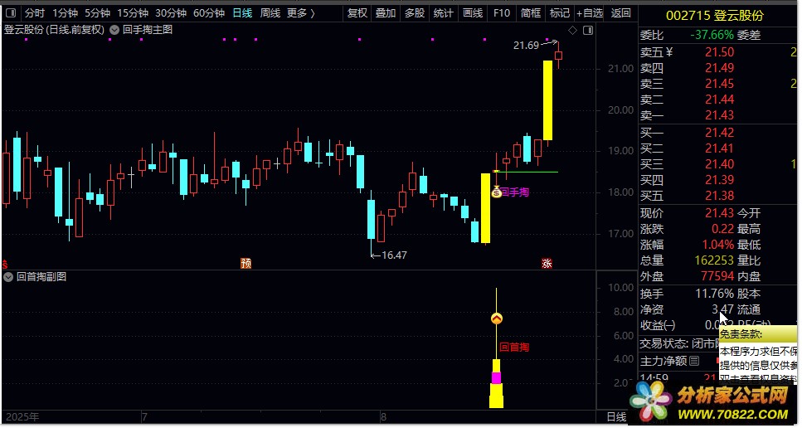This screenshot has width=802, height=428.
Task: Click the 外盘 value 77594
Action: (717, 277)
